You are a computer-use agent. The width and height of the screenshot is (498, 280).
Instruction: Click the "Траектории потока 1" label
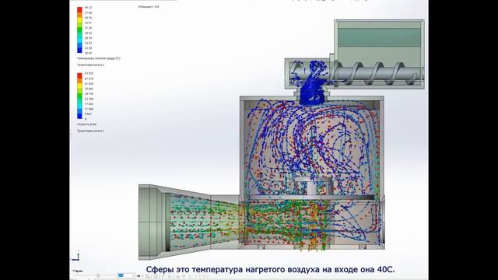pyautogui.click(x=90, y=131)
